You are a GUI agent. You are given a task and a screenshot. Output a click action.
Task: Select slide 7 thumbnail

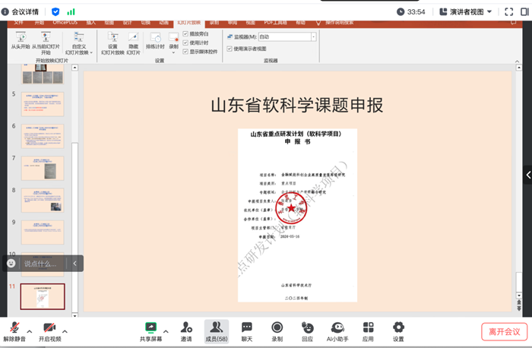tap(42, 167)
